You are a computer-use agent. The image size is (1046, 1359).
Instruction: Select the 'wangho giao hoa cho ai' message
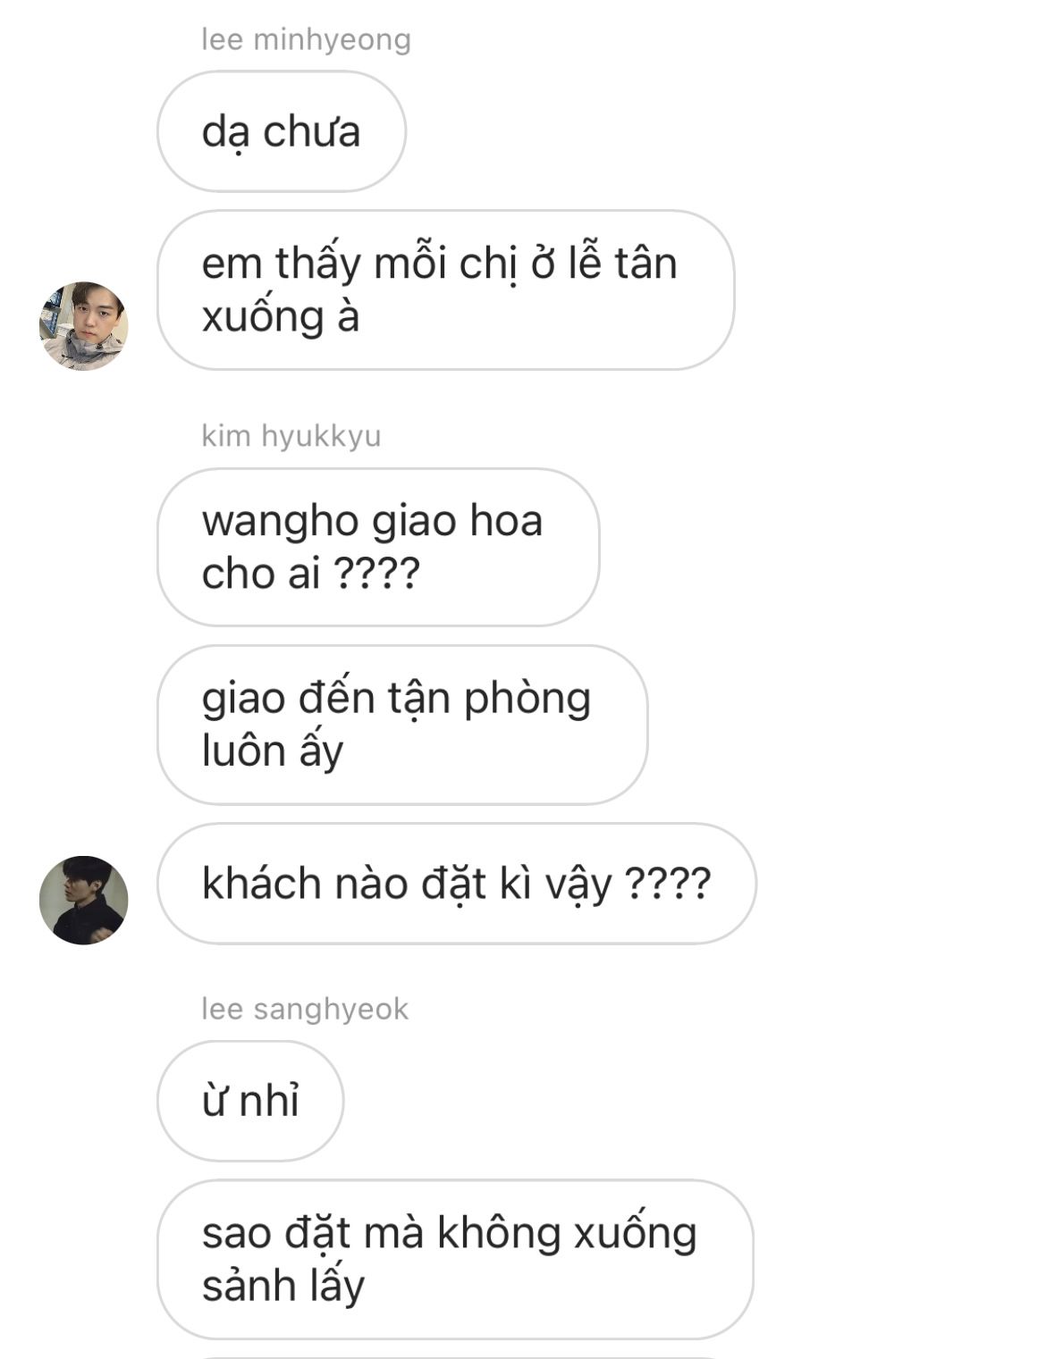click(x=378, y=547)
